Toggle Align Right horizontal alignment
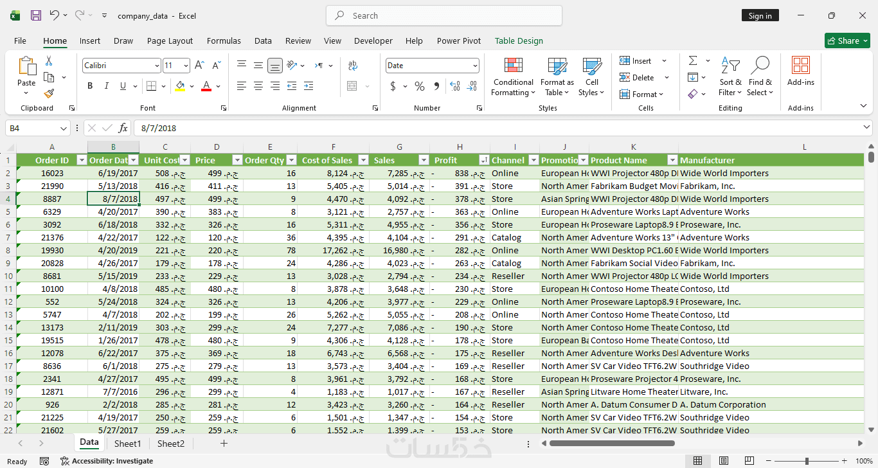Viewport: 878px width, 468px height. [275, 86]
